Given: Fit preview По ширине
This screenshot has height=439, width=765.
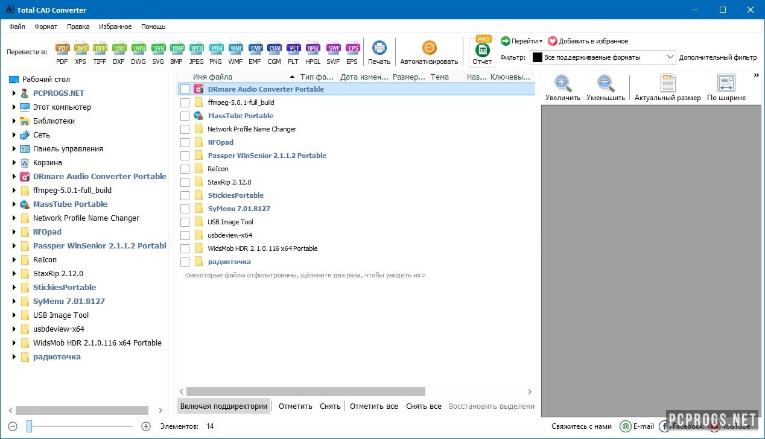Looking at the screenshot, I should click(x=726, y=88).
